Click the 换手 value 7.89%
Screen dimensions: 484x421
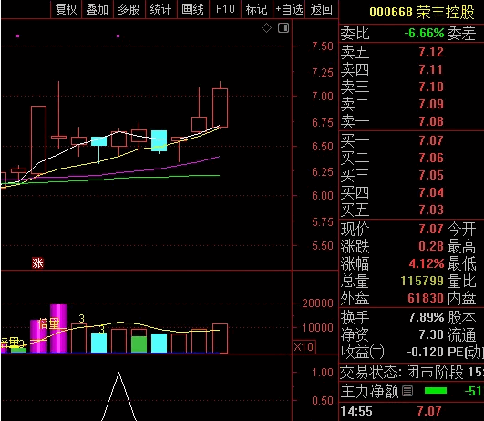pyautogui.click(x=427, y=317)
